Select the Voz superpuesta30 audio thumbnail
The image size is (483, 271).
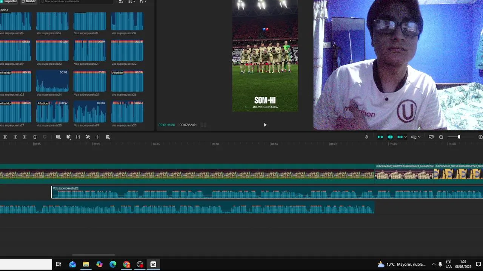[127, 112]
